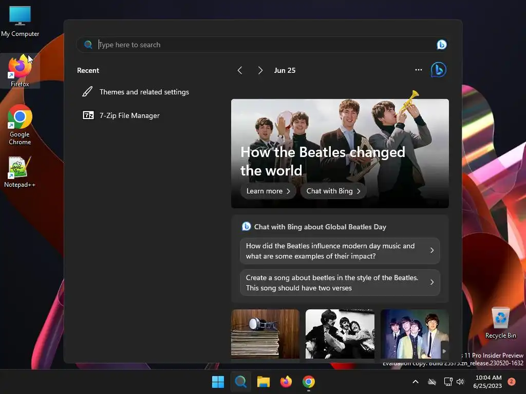The height and width of the screenshot is (394, 526).
Task: Click chevron on the Create a song suggestion
Action: [x=432, y=283]
